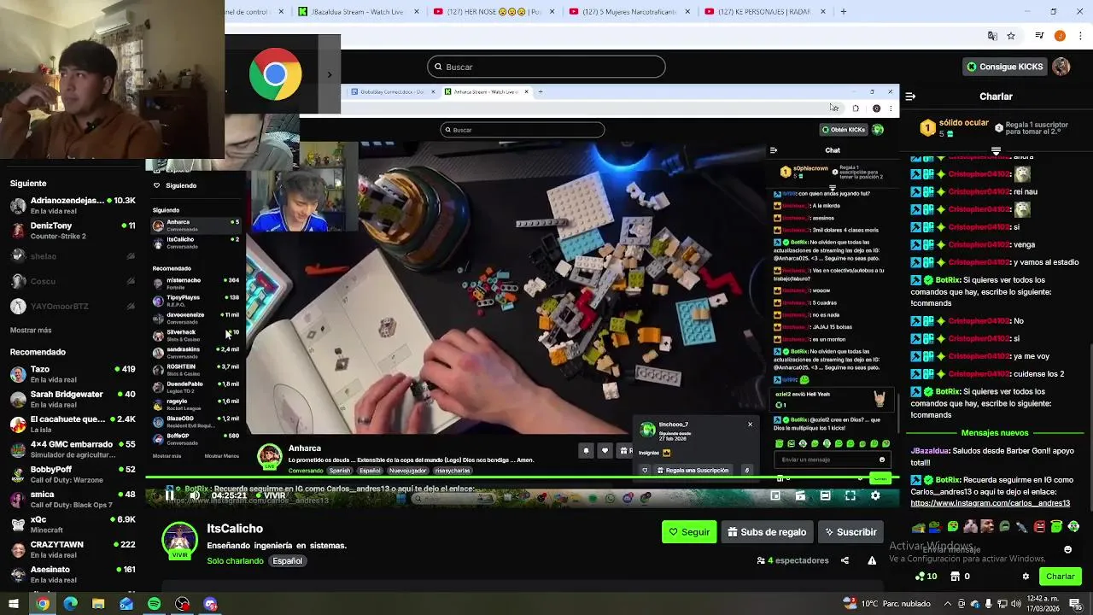Open Chrome profile avatar
The width and height of the screenshot is (1093, 615).
pyautogui.click(x=1060, y=36)
